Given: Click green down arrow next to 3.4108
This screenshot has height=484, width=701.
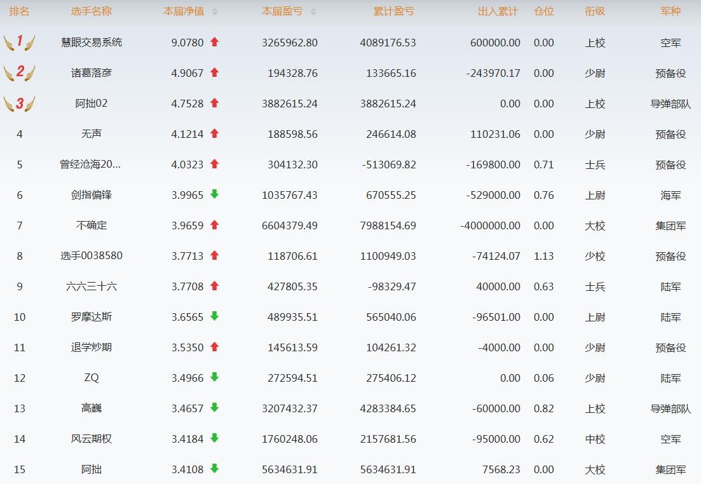Looking at the screenshot, I should pos(214,469).
